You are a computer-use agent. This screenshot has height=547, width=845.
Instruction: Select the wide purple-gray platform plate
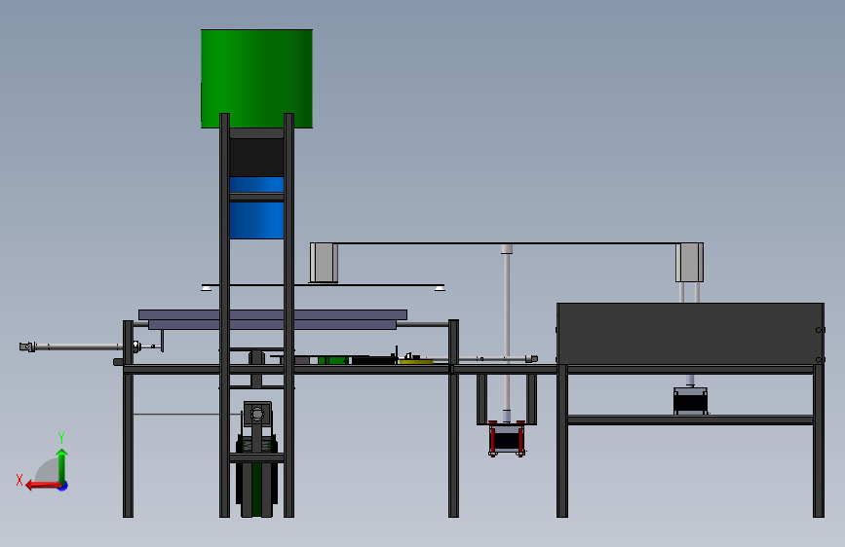[273, 314]
